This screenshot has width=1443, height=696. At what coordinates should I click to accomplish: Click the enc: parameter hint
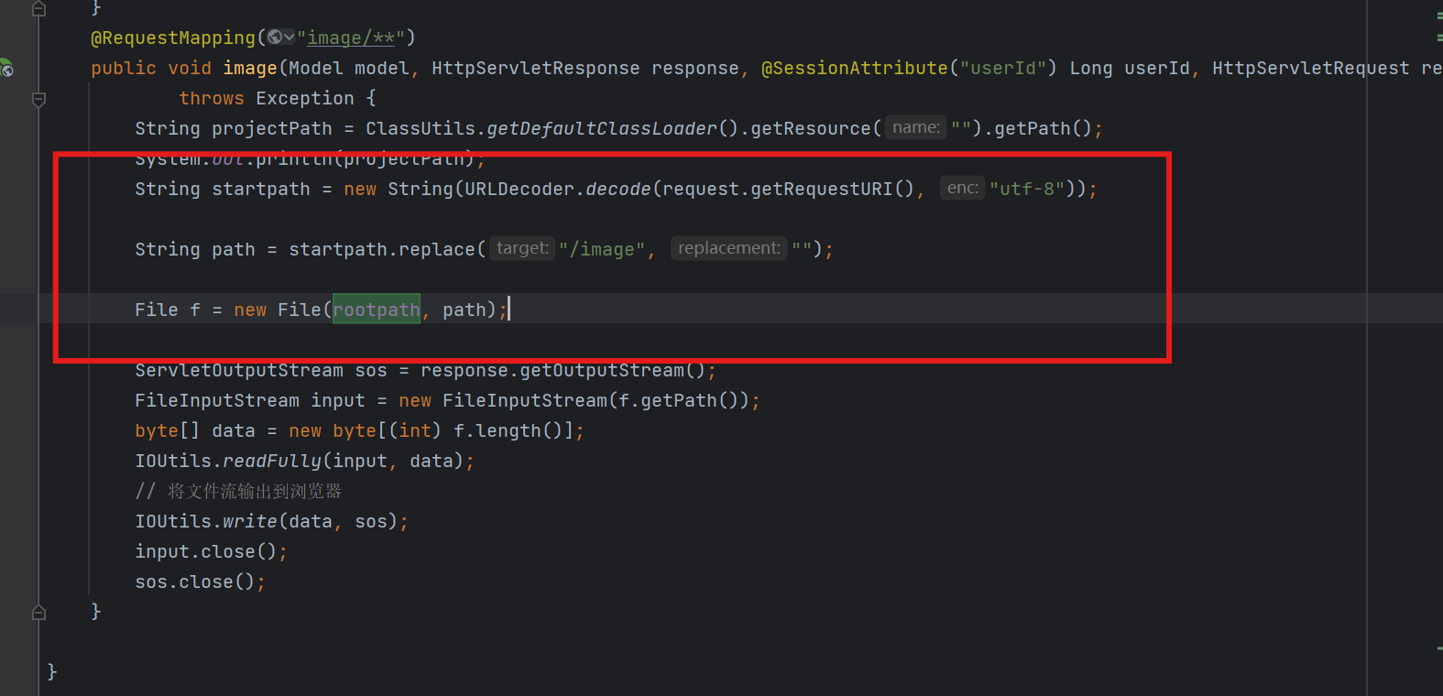(963, 188)
